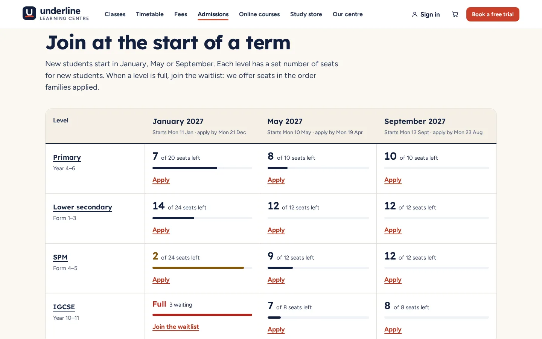Join the waitlist for IGCSE January 2027
The image size is (542, 339).
[175, 327]
